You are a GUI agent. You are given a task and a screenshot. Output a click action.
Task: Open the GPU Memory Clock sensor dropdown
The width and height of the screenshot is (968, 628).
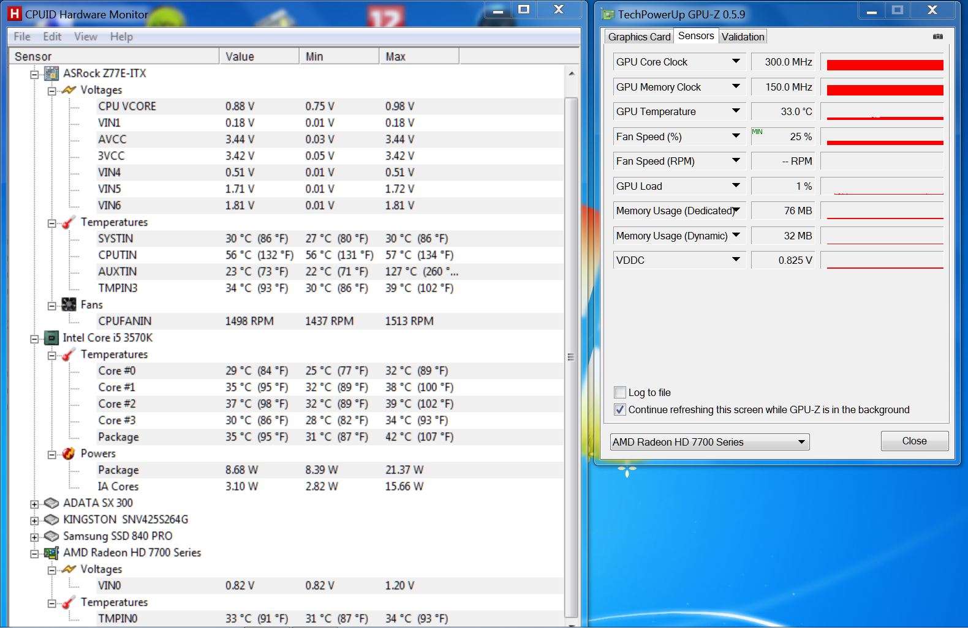(x=736, y=86)
